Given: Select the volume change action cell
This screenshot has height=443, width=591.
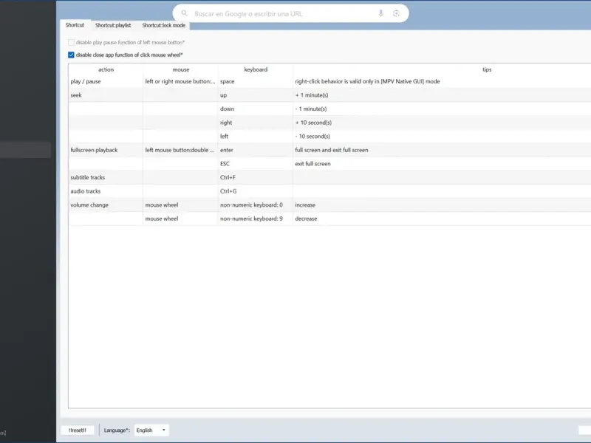Looking at the screenshot, I should [x=106, y=205].
